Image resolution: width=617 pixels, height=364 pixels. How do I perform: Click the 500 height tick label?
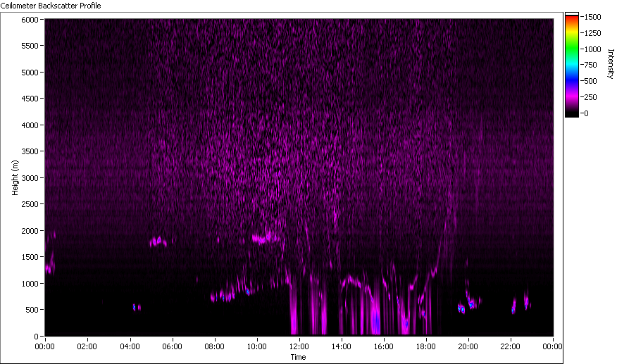coord(32,310)
